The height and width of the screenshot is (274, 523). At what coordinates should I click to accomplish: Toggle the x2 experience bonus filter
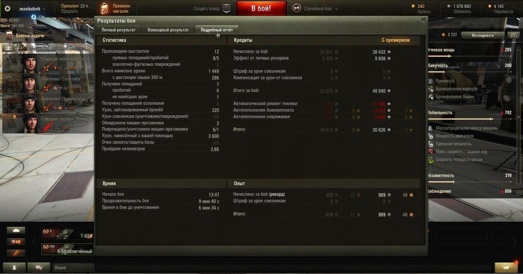point(16,241)
